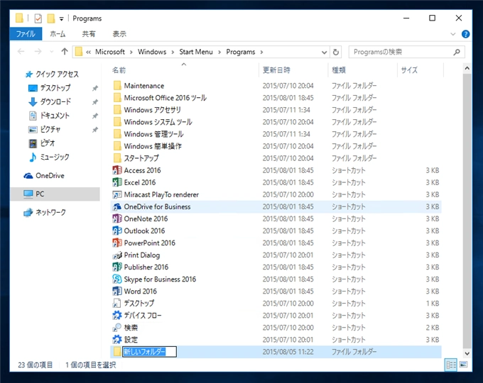Open address bar history dropdown
Viewport: 483px width, 383px height.
click(x=324, y=52)
